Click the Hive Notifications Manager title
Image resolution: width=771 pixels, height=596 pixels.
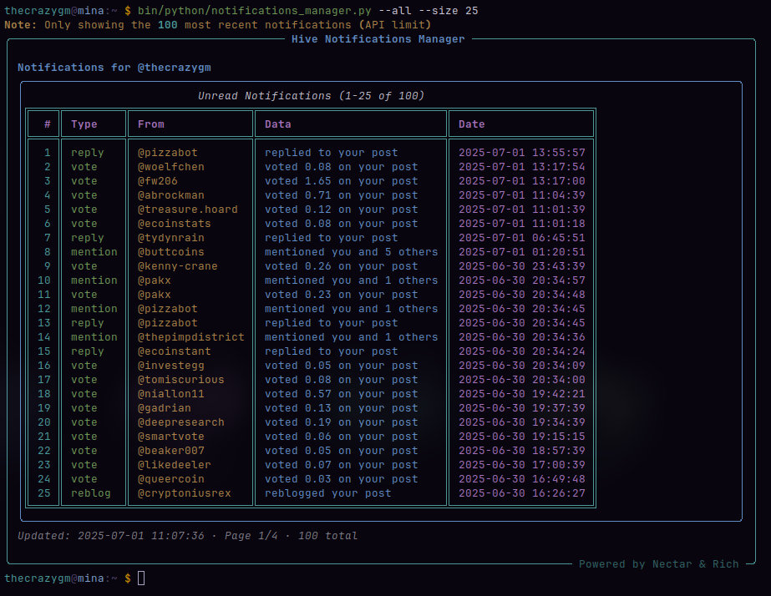378,39
